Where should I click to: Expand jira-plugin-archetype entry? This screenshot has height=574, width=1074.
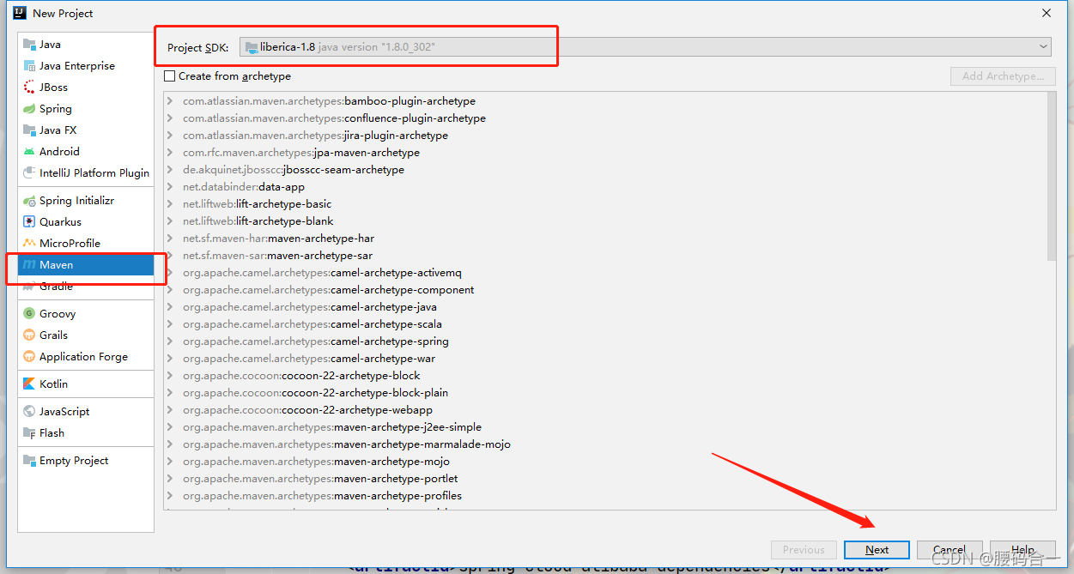(x=170, y=136)
